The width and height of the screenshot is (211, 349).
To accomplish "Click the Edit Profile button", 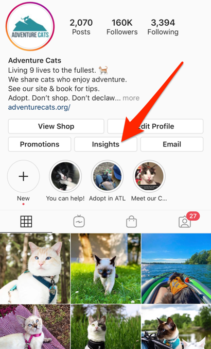I will click(155, 126).
